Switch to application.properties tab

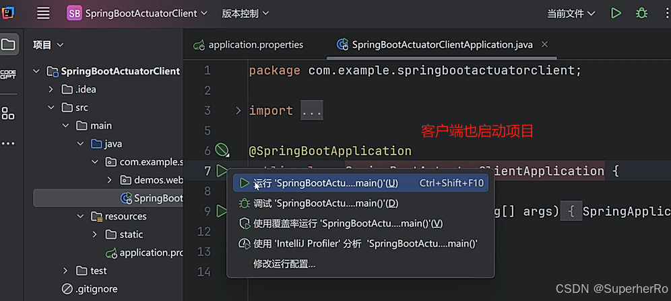pyautogui.click(x=249, y=45)
